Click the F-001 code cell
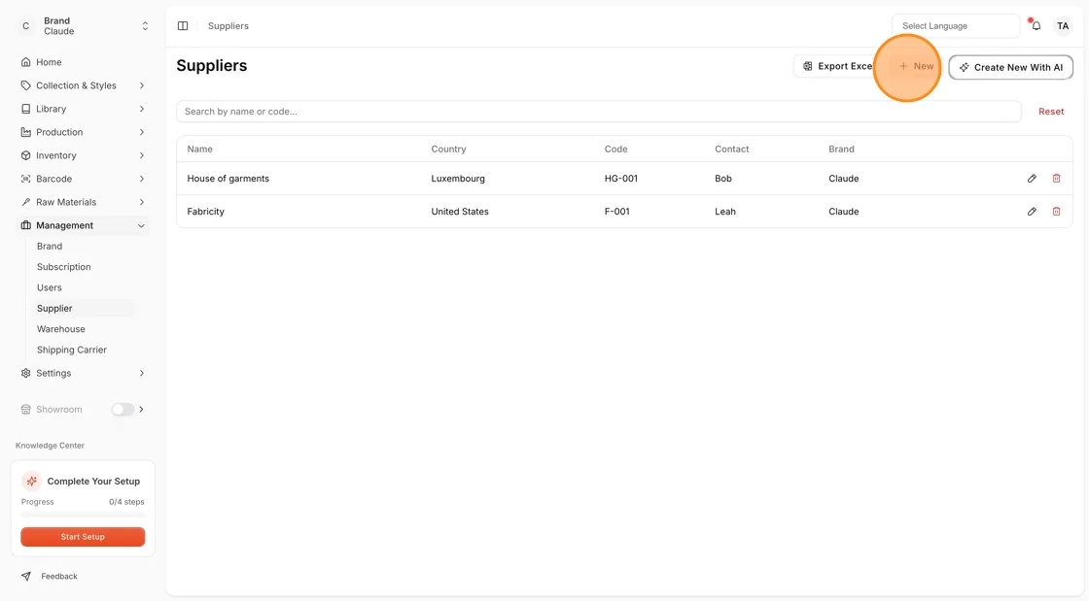 pyautogui.click(x=616, y=212)
